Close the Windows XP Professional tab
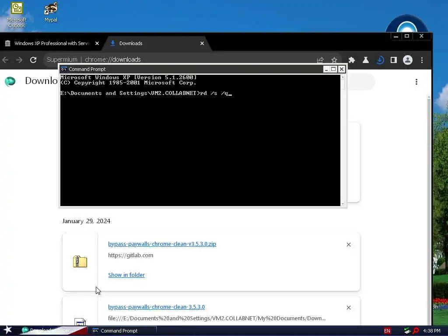This screenshot has width=448, height=336. click(x=97, y=43)
